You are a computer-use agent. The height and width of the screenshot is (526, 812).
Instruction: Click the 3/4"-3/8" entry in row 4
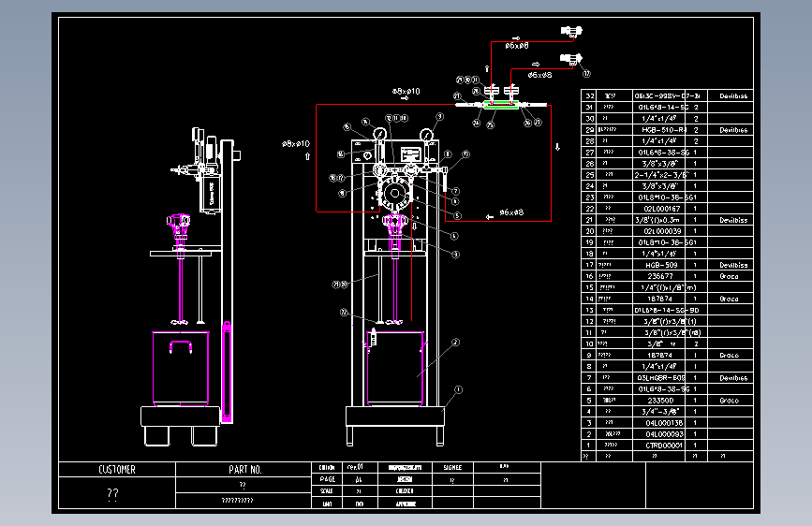pos(660,412)
